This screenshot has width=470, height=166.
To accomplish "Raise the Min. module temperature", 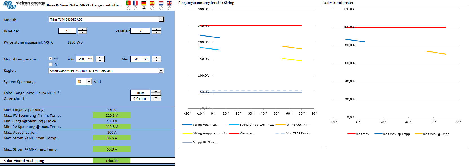I will [100, 57].
